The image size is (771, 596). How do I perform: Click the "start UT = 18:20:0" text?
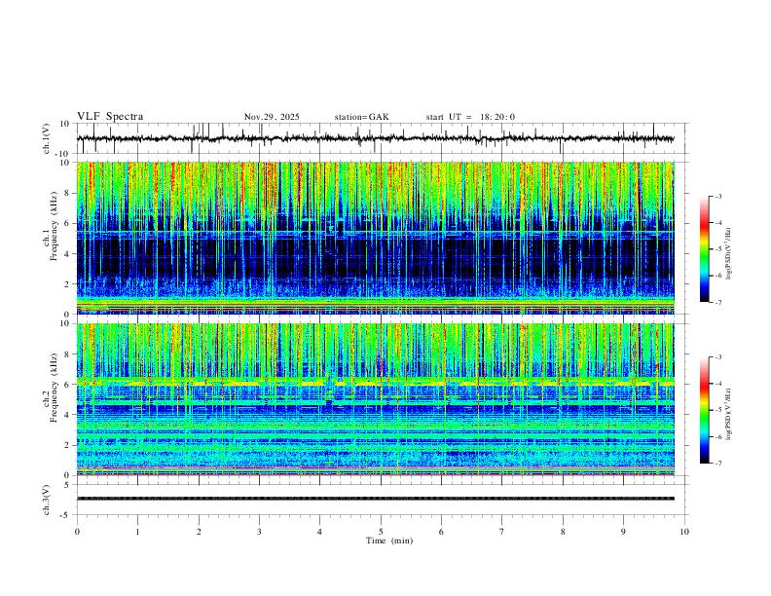pyautogui.click(x=470, y=117)
